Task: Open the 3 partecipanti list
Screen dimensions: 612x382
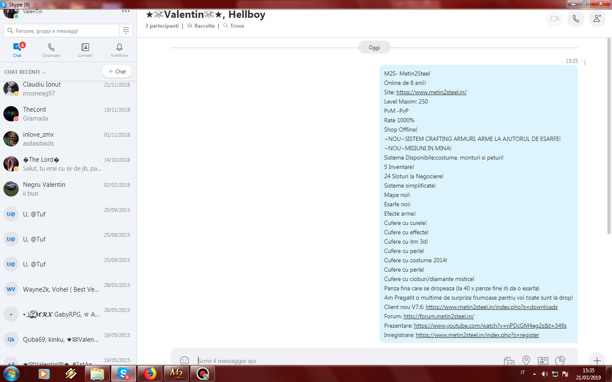Action: point(162,26)
